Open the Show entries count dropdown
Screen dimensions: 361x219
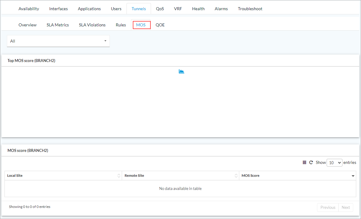click(x=334, y=163)
